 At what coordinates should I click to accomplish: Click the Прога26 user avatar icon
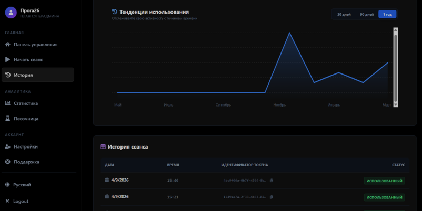[11, 13]
